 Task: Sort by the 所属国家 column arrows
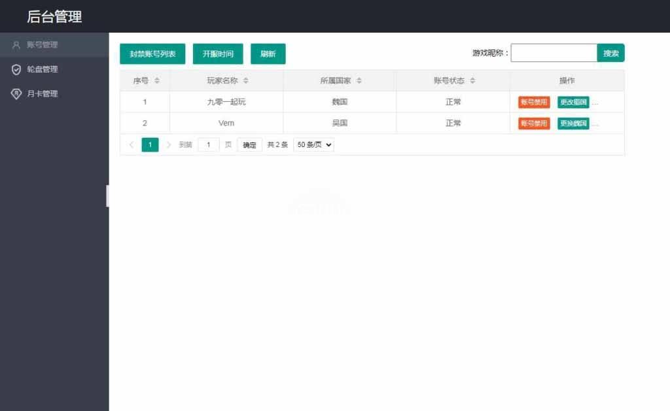coord(359,80)
